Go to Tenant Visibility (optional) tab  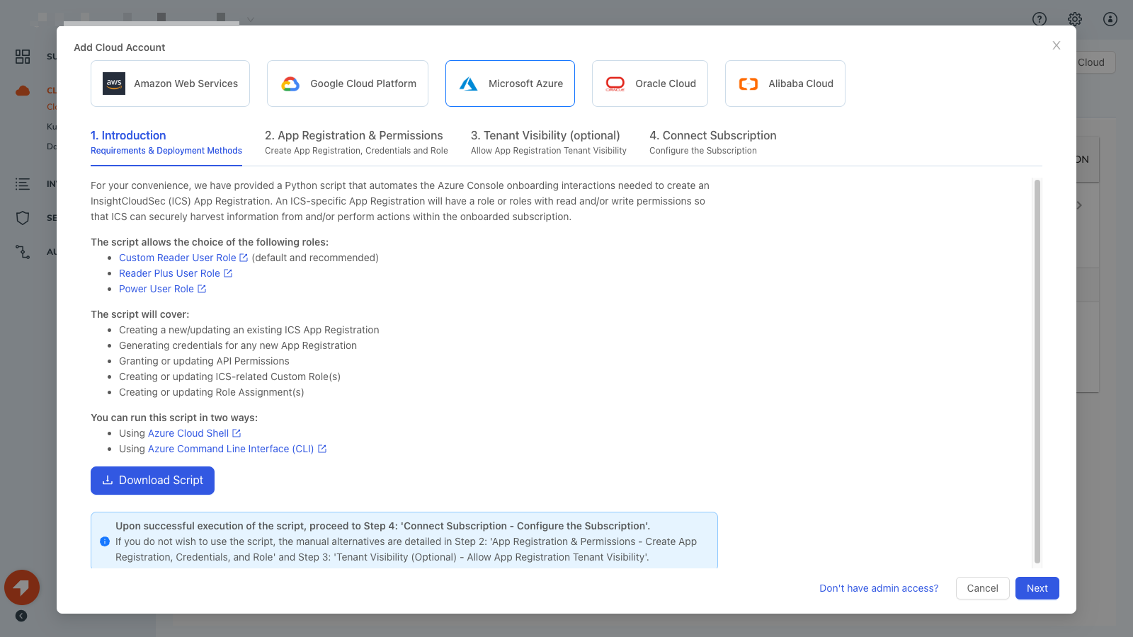549,142
